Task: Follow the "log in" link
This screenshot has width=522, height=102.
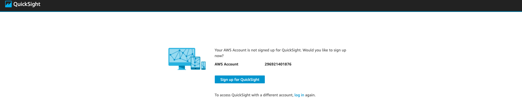Action: click(x=299, y=95)
